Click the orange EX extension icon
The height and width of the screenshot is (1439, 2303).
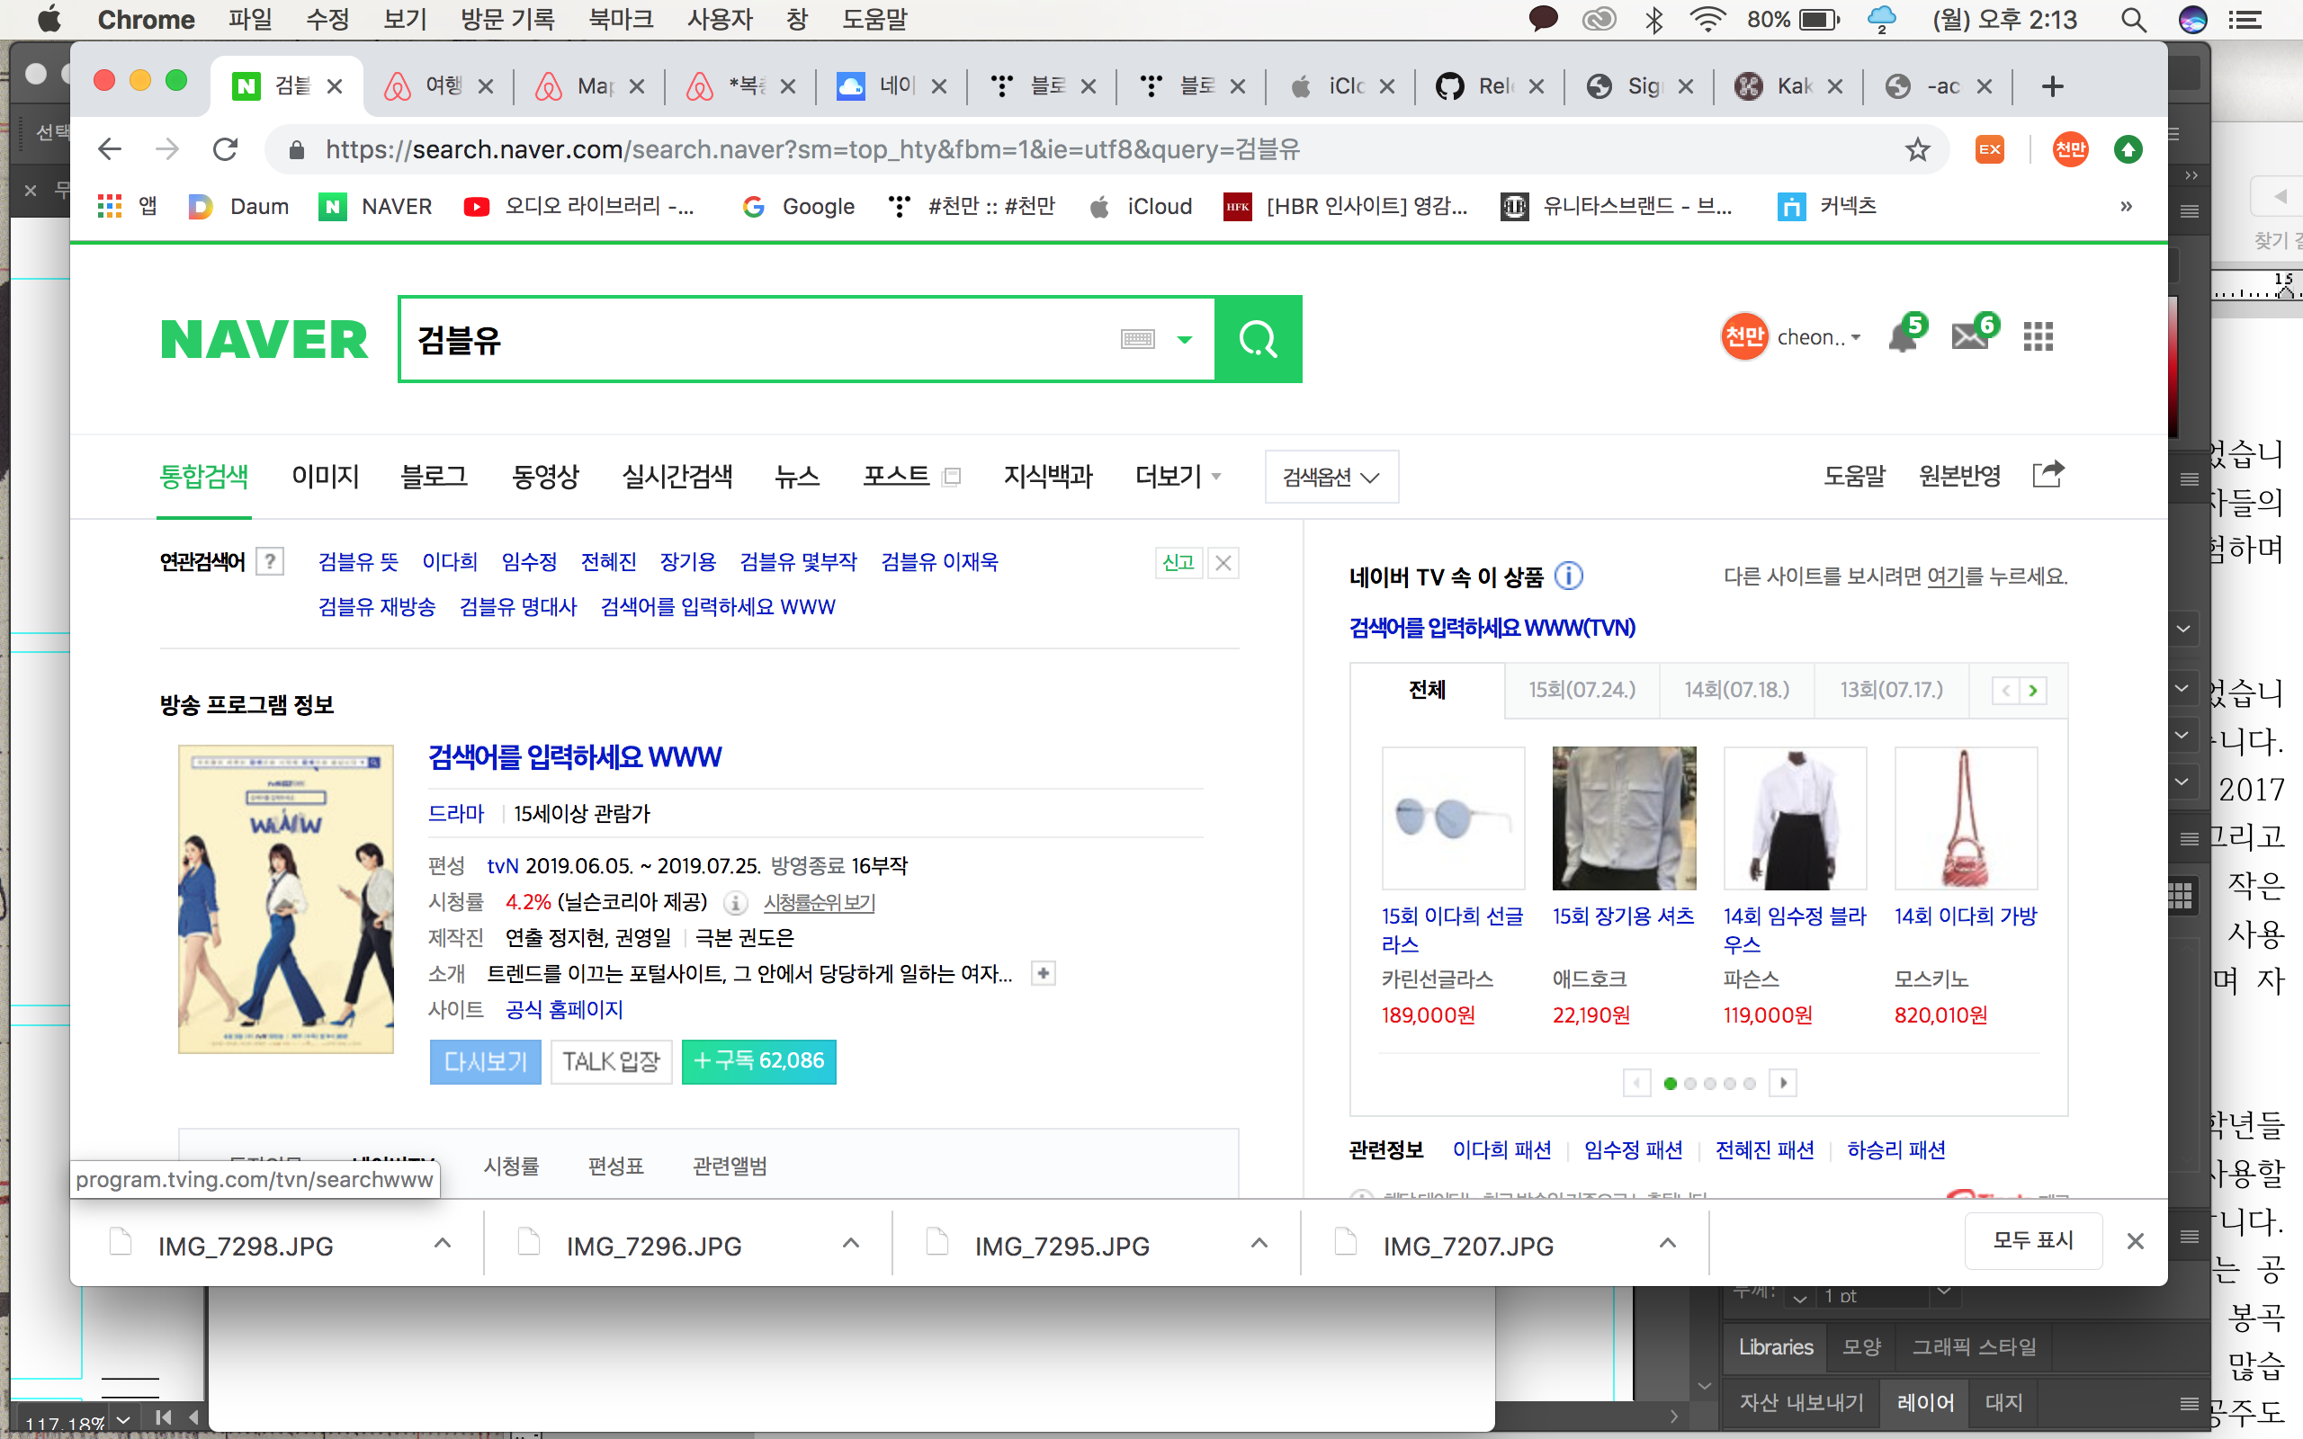(1990, 149)
